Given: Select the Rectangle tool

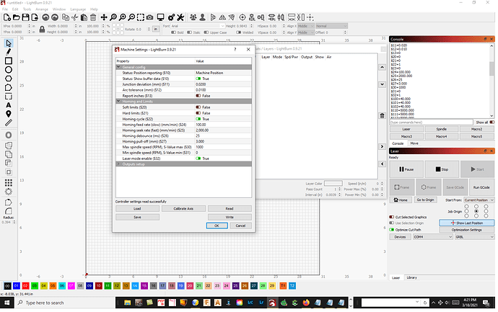Looking at the screenshot, I should [9, 61].
